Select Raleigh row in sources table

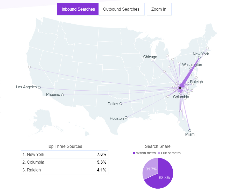64,170
